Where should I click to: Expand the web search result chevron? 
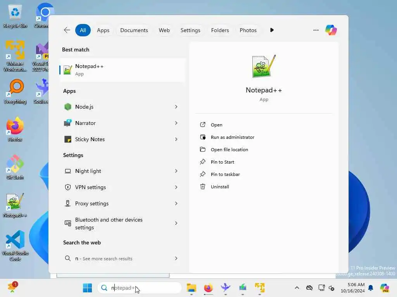click(x=176, y=258)
